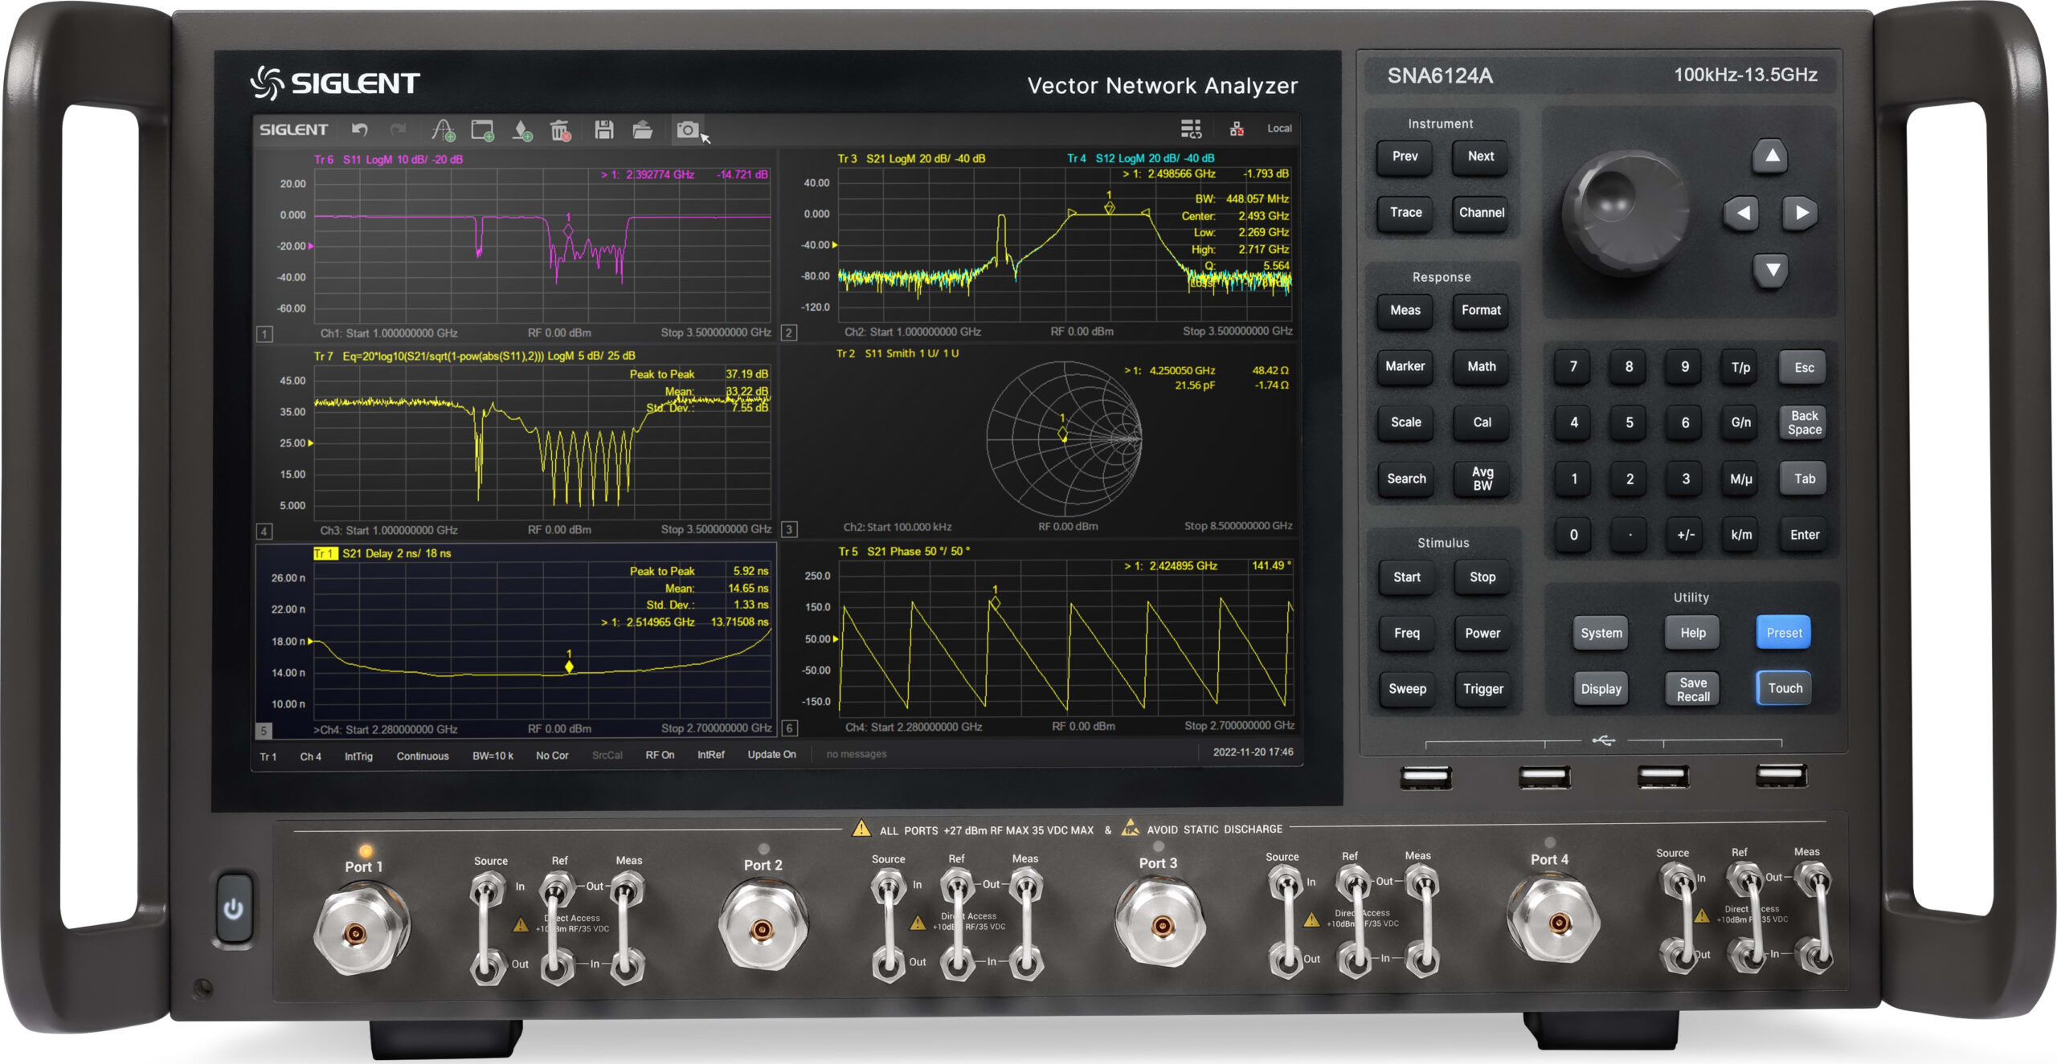
Task: Select window number 4 badge
Action: tap(264, 532)
